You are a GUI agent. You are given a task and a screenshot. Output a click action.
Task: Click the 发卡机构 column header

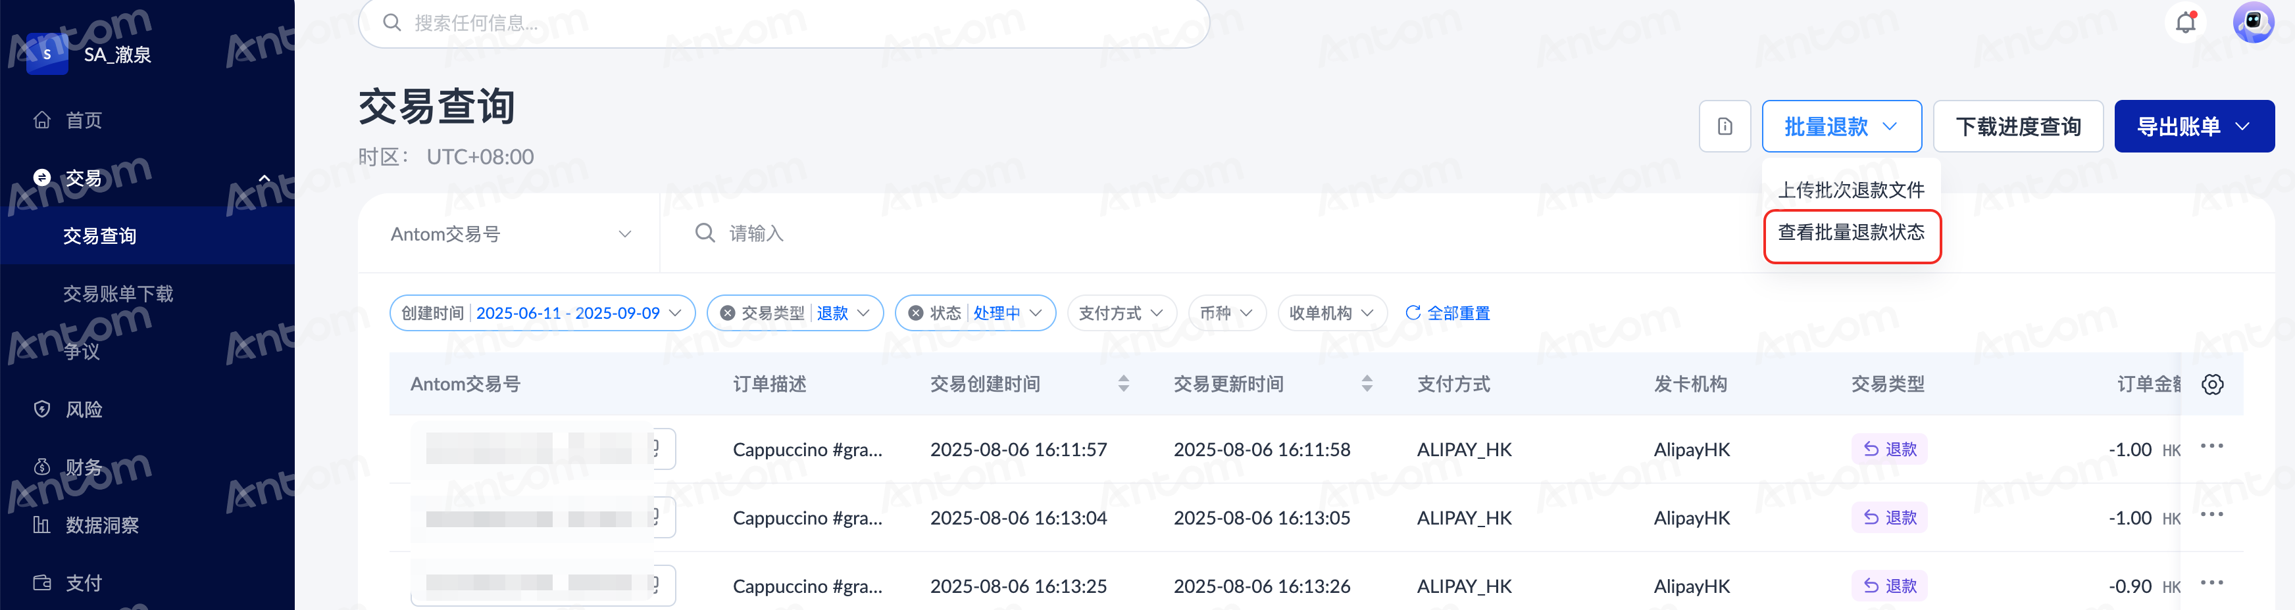point(1690,384)
